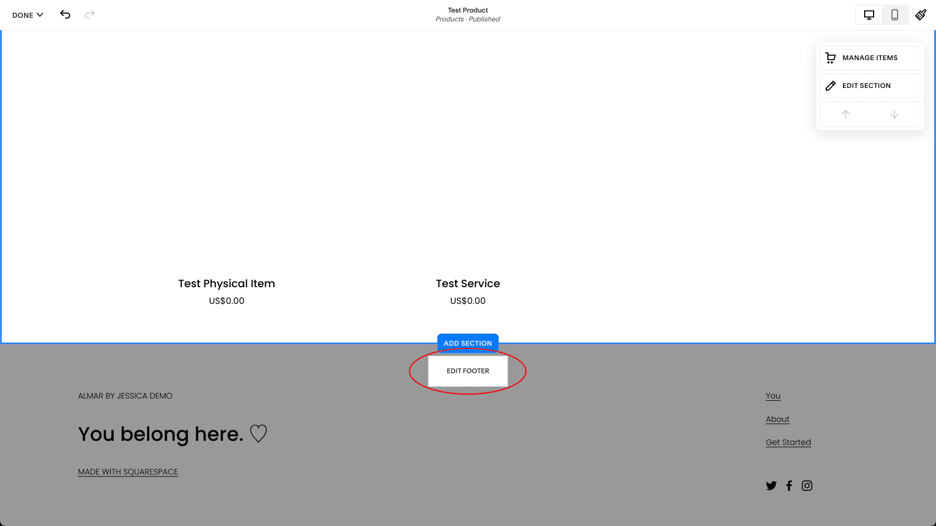Open the site styles paintbrush
Image resolution: width=936 pixels, height=526 pixels.
pos(920,15)
